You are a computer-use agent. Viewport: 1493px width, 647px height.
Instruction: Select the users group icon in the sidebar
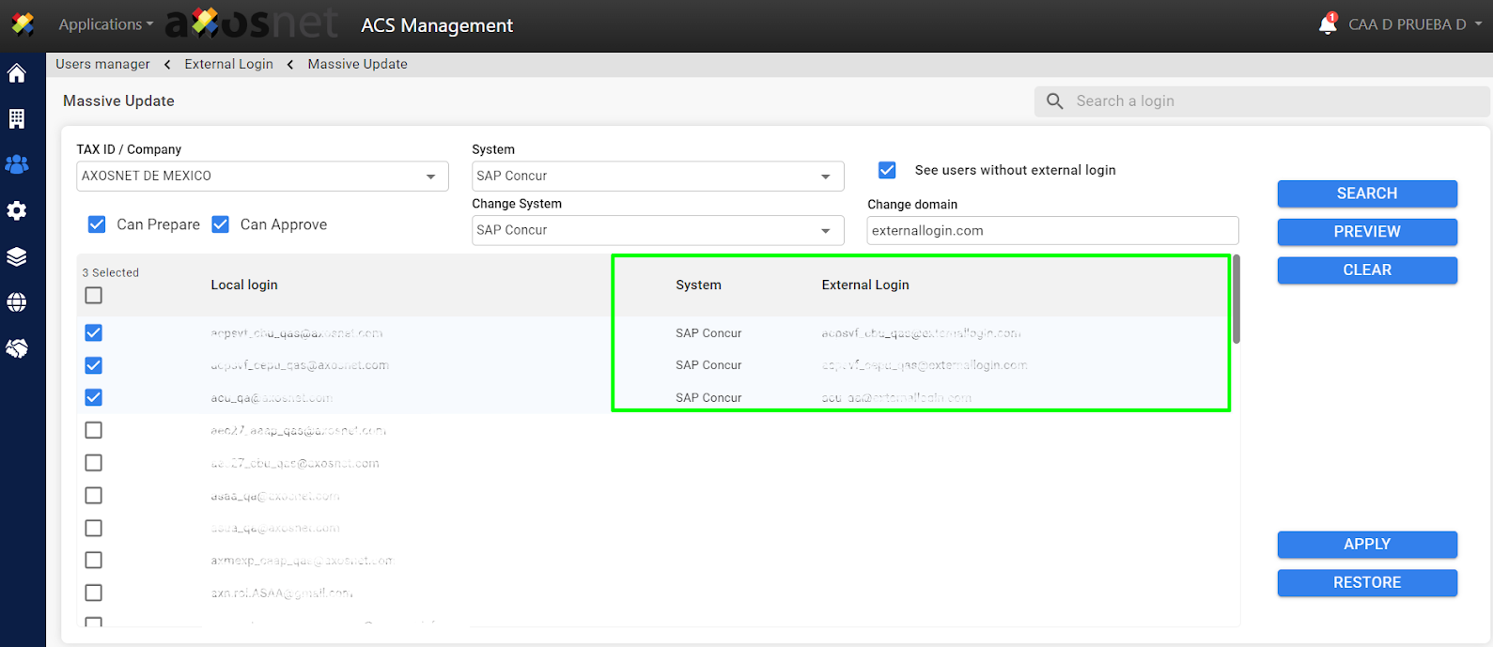coord(17,164)
